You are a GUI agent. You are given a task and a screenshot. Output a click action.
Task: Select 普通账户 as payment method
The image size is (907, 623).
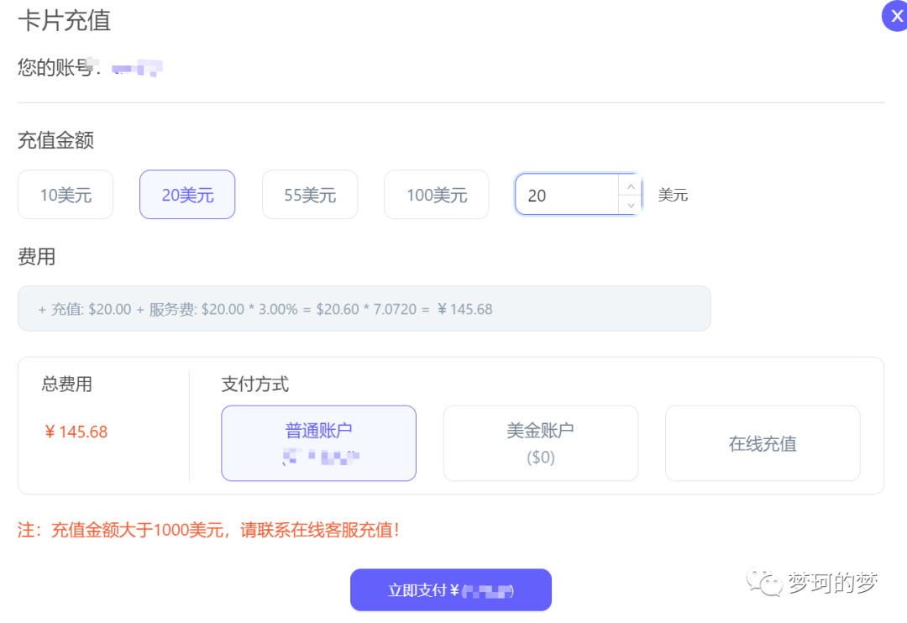click(x=318, y=443)
